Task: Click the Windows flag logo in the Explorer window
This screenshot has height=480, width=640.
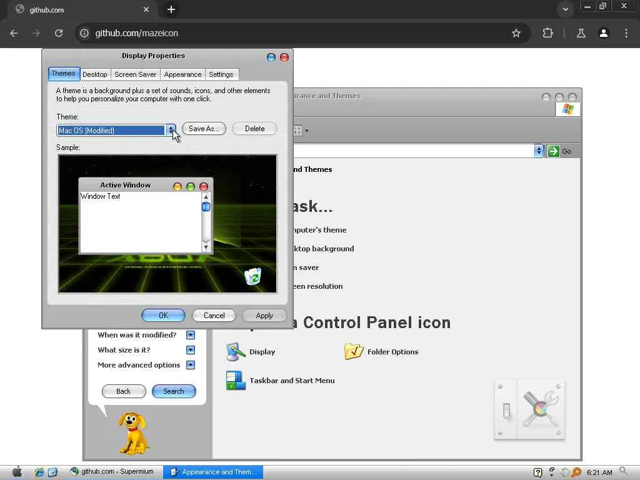Action: point(567,109)
